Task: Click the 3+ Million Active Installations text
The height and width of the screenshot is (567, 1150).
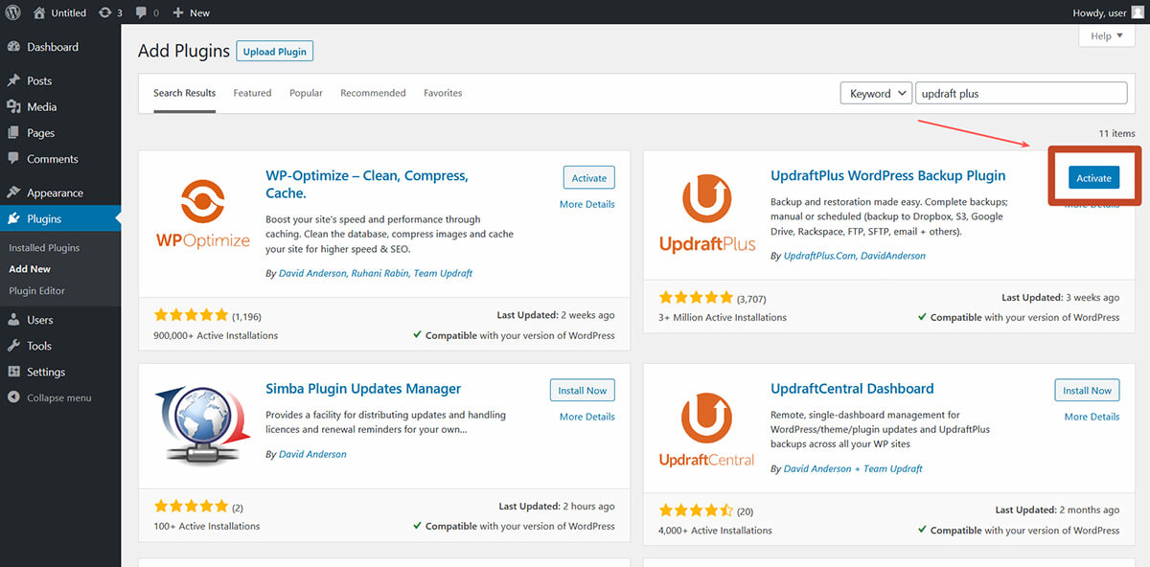Action: point(723,317)
